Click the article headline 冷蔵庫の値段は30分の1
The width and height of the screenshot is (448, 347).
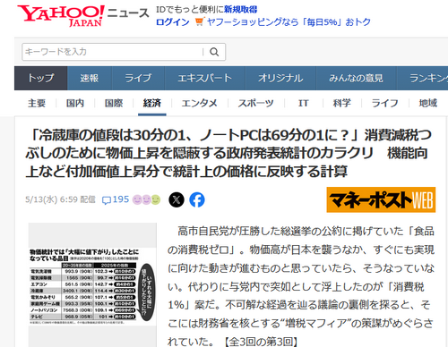tap(228, 153)
